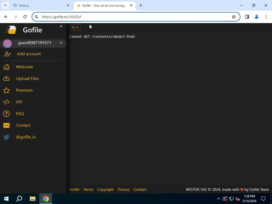Click the Welcome home icon
Viewport: 272px width, 204px height.
pyautogui.click(x=6, y=67)
